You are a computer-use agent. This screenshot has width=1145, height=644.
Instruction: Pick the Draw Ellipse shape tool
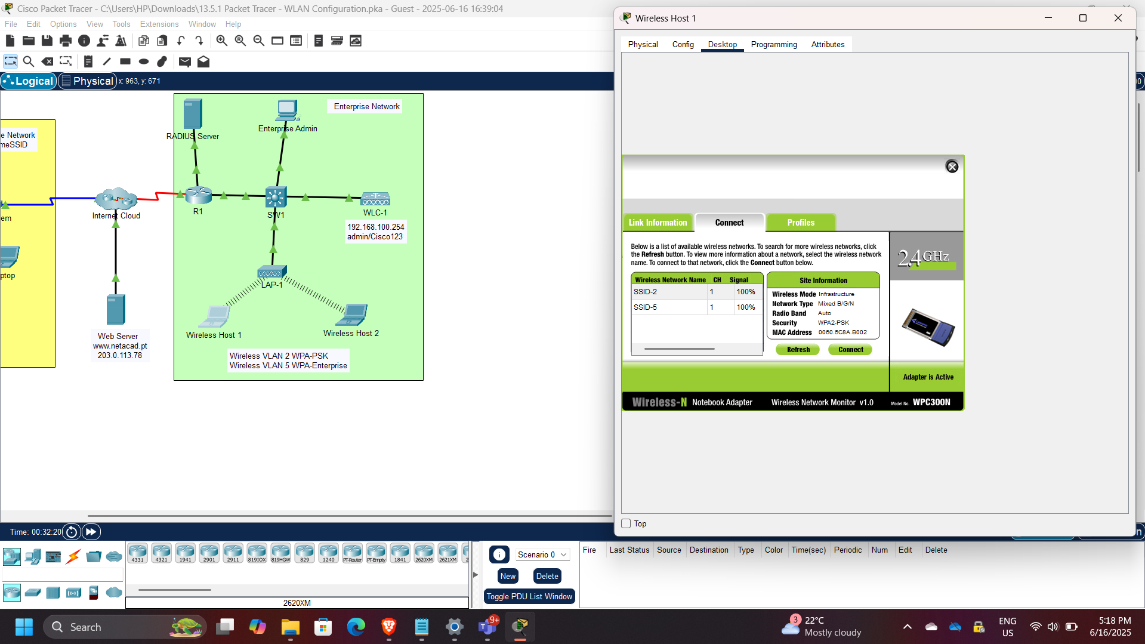[x=143, y=61]
